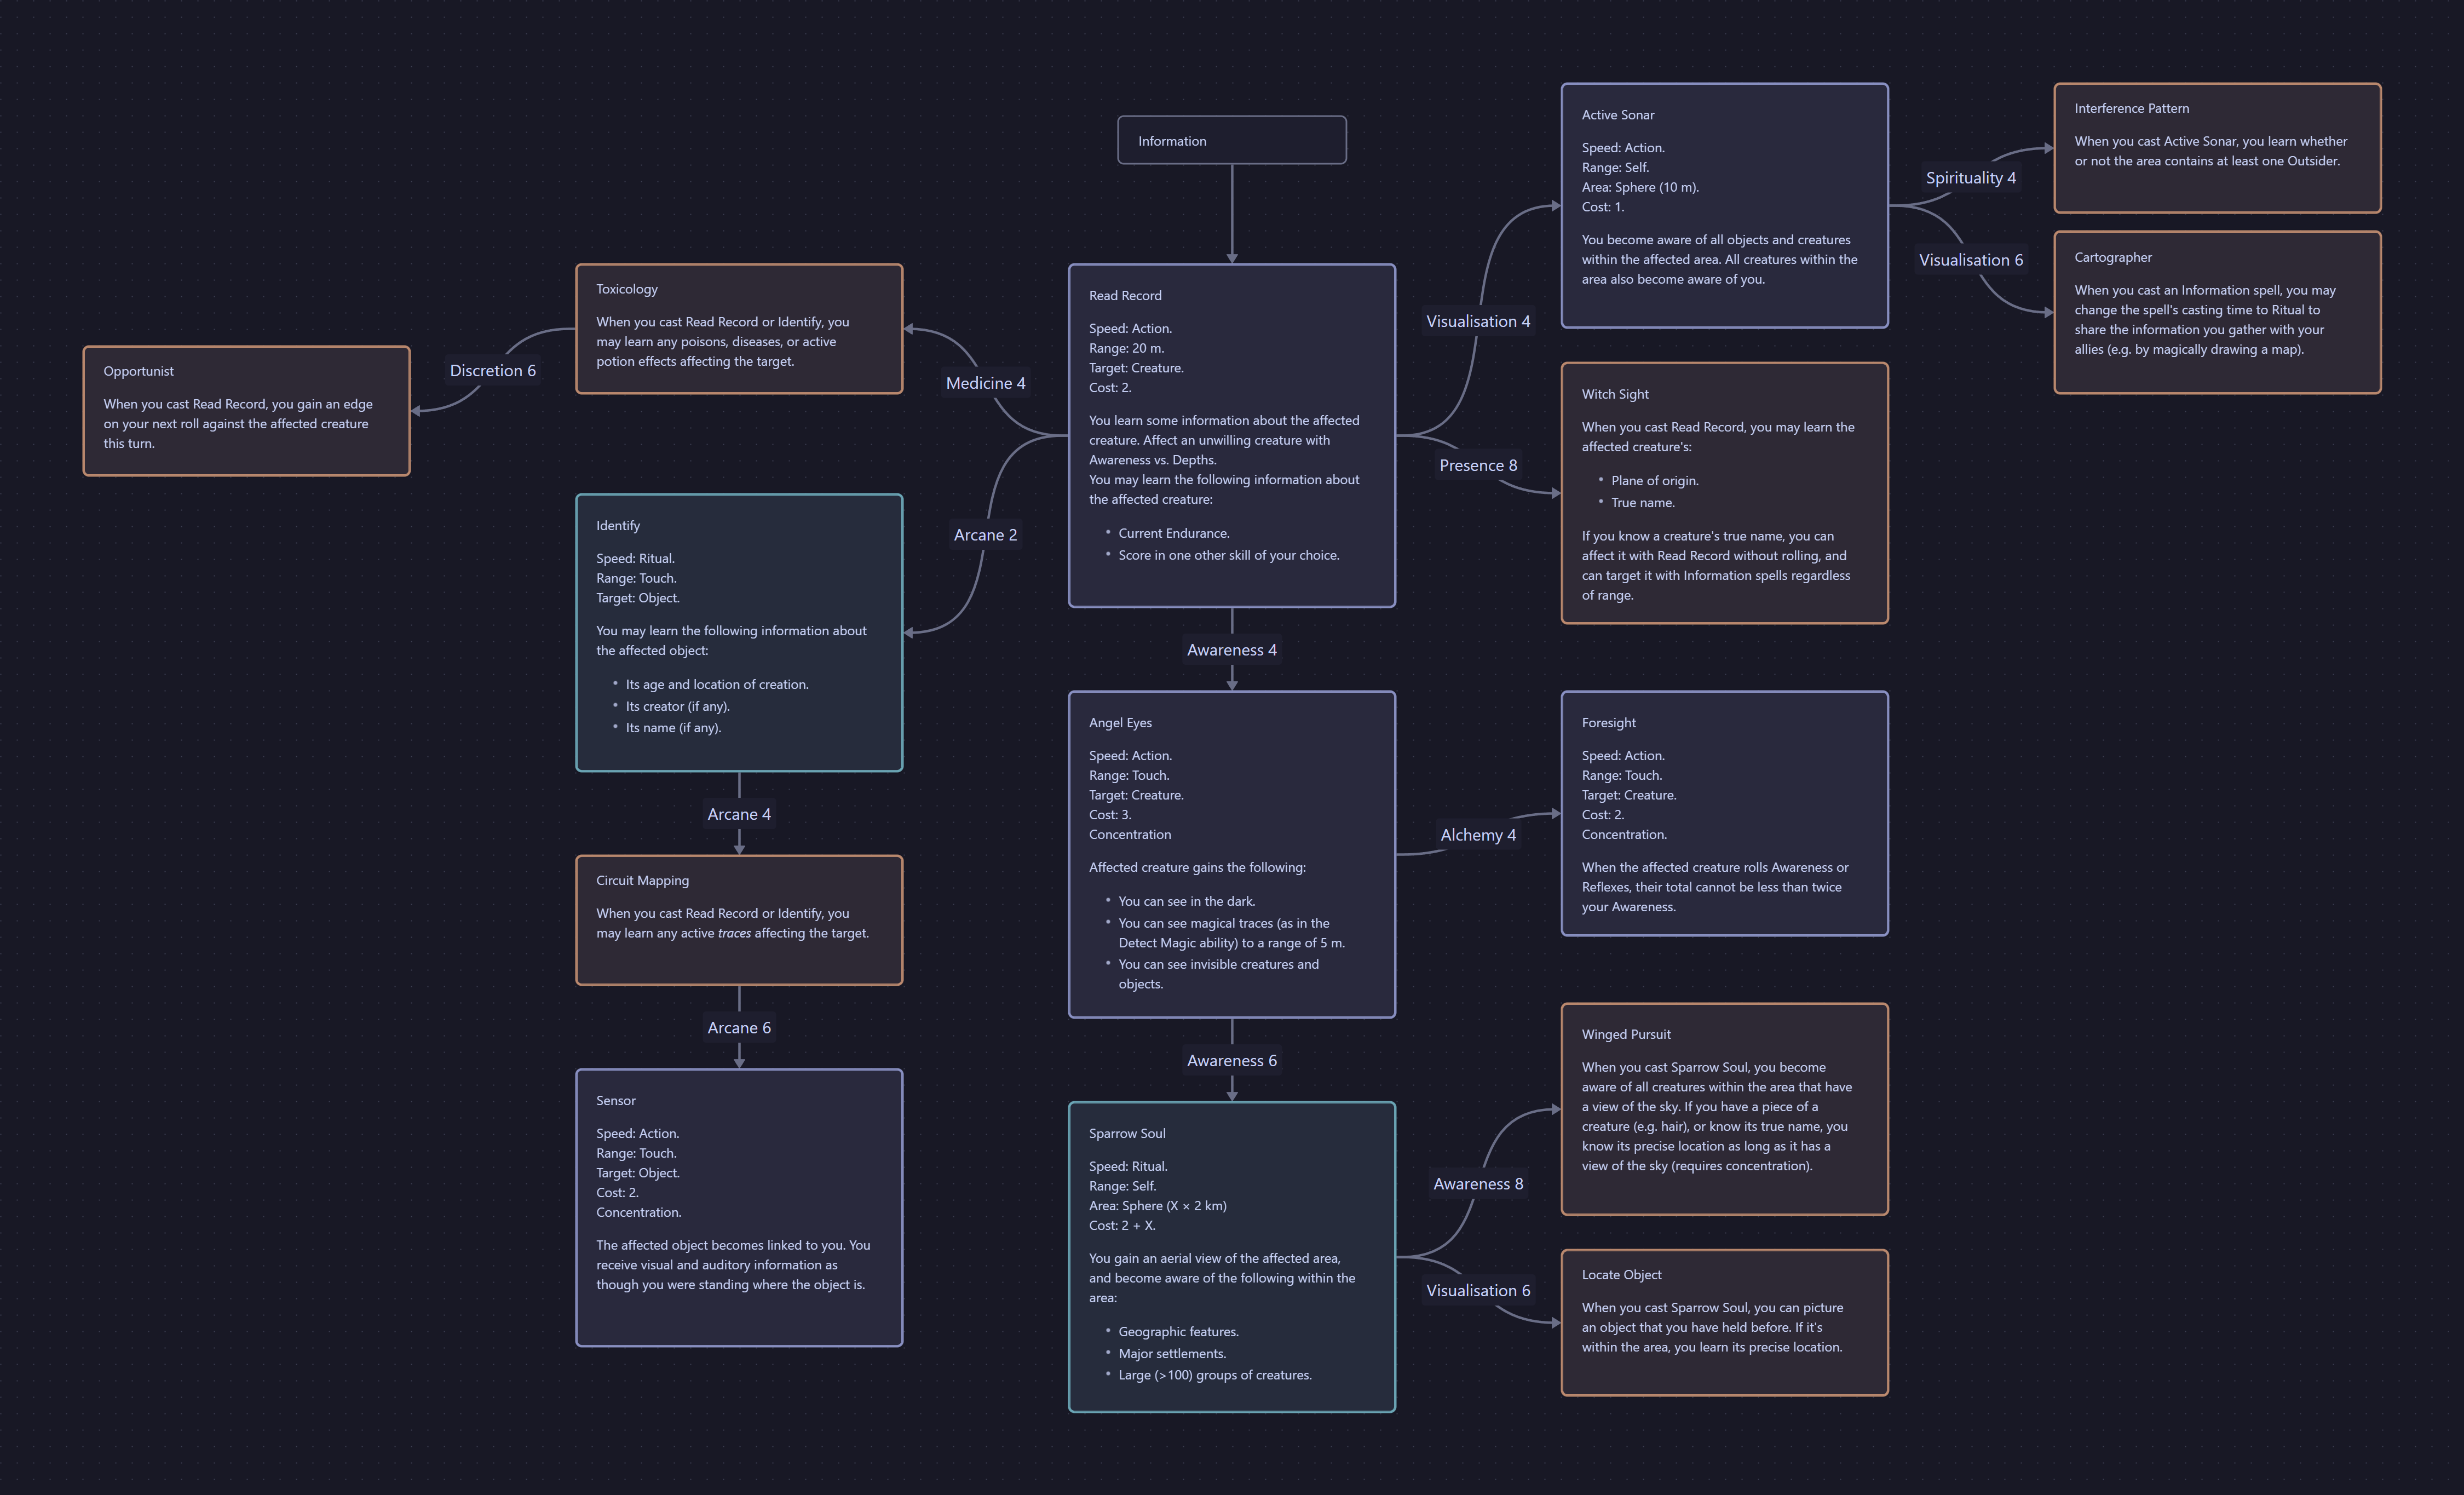Viewport: 2464px width, 1495px height.
Task: Open the Winged Pursuit card
Action: pyautogui.click(x=1723, y=1108)
